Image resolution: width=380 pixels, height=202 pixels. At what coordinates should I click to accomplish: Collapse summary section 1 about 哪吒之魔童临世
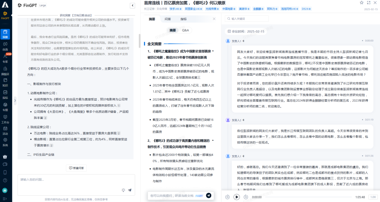[213, 51]
